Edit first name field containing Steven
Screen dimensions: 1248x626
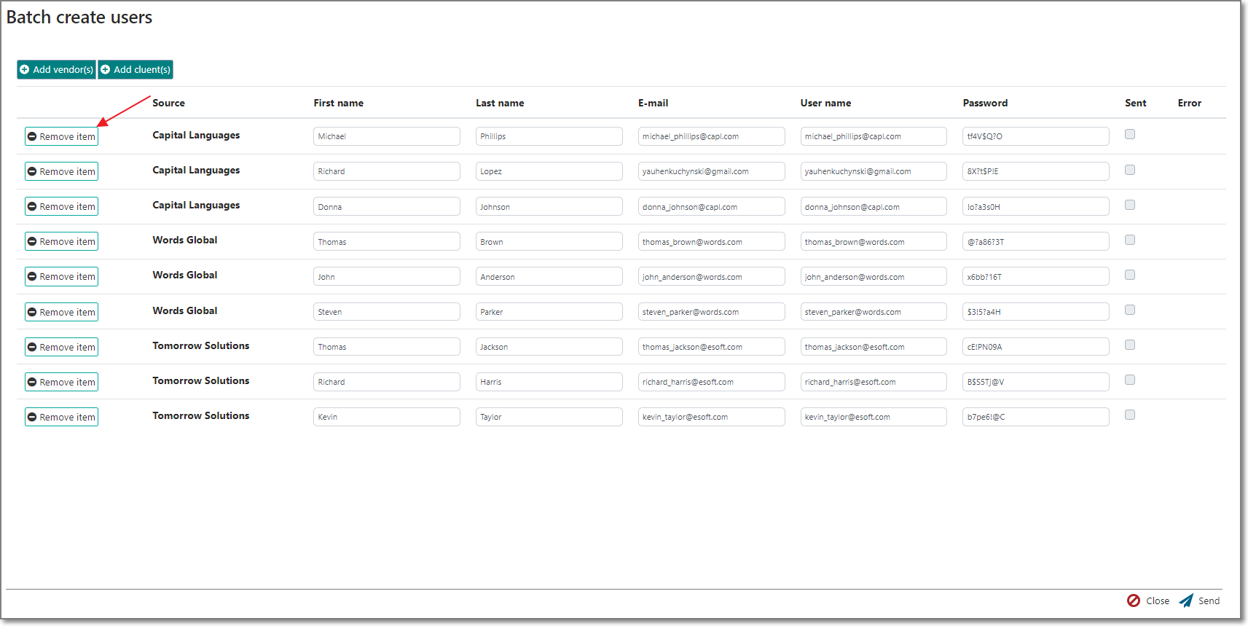387,312
